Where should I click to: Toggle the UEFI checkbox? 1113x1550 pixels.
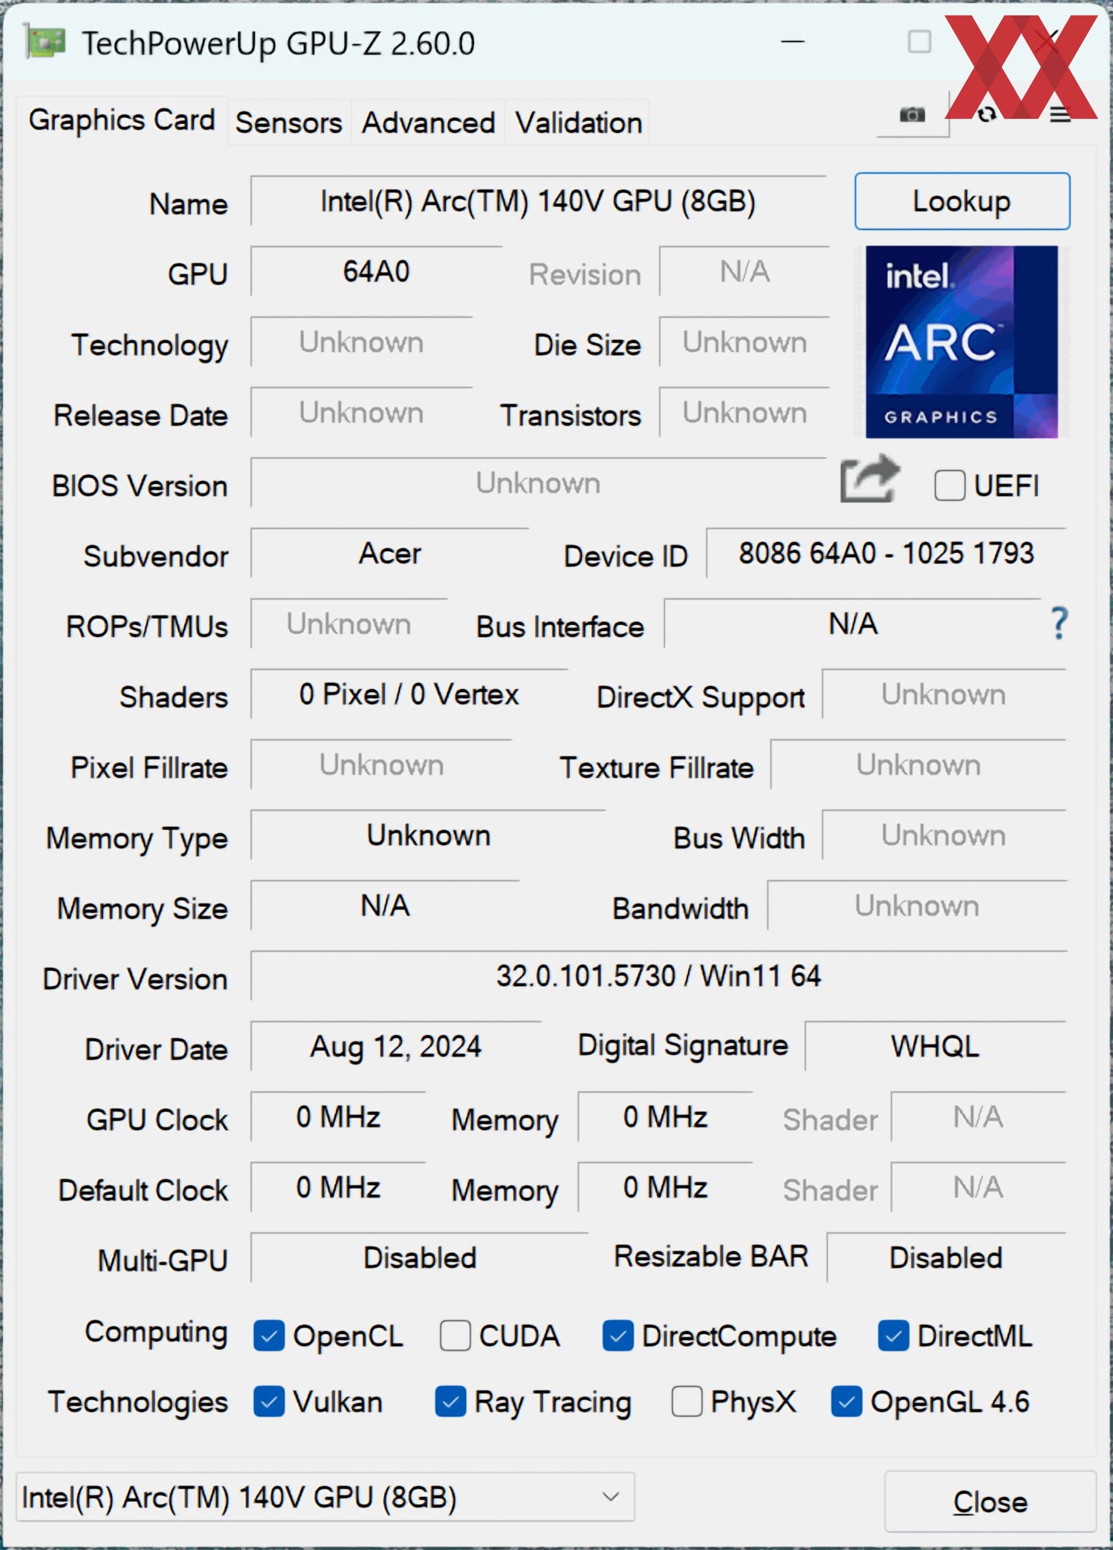pos(949,486)
